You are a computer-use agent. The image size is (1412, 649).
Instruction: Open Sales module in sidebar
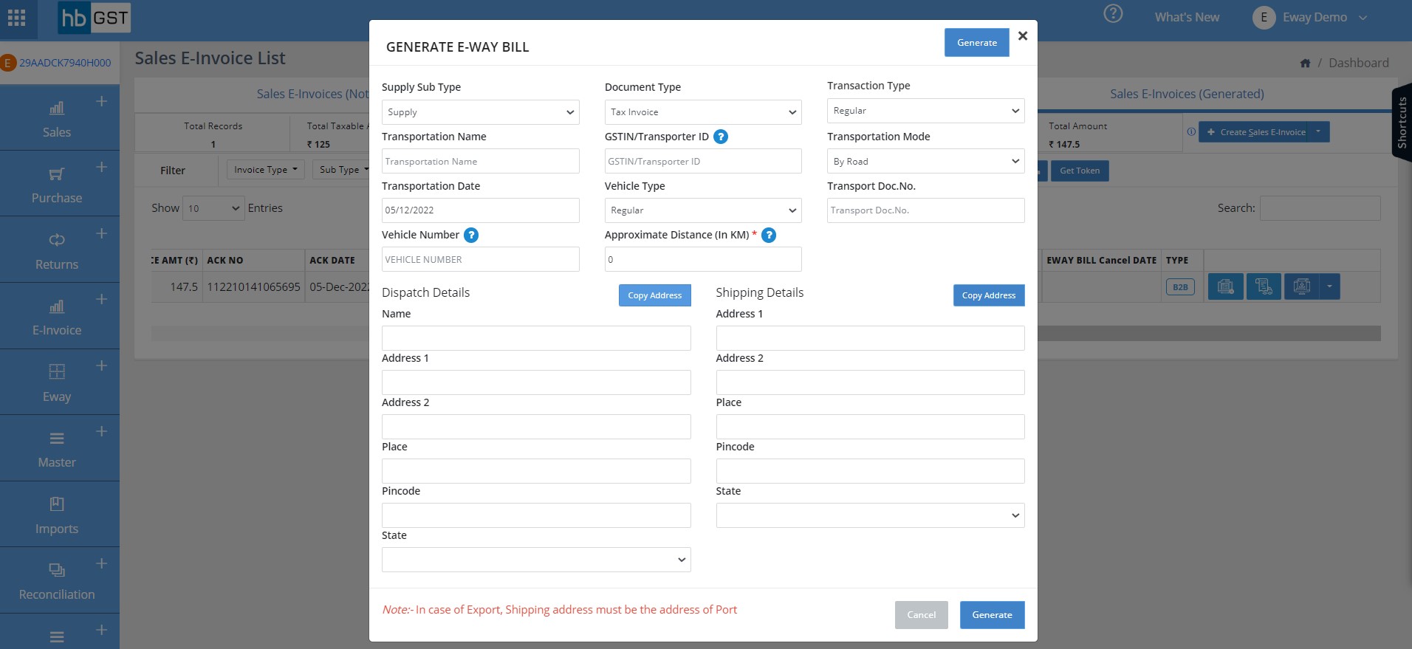(x=57, y=120)
